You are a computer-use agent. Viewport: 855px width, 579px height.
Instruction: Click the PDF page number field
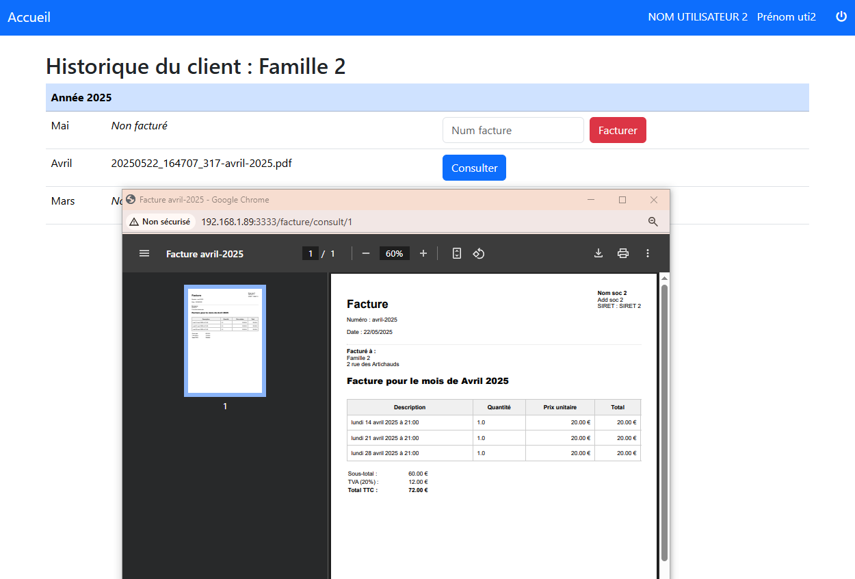pyautogui.click(x=310, y=253)
